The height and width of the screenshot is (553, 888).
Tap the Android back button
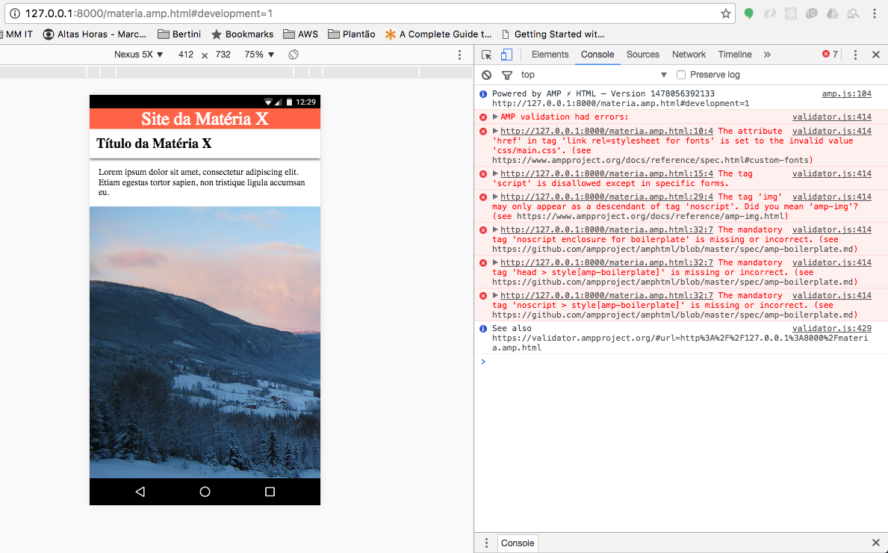(x=140, y=492)
